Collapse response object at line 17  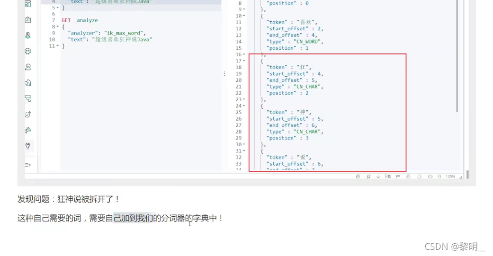pyautogui.click(x=244, y=61)
